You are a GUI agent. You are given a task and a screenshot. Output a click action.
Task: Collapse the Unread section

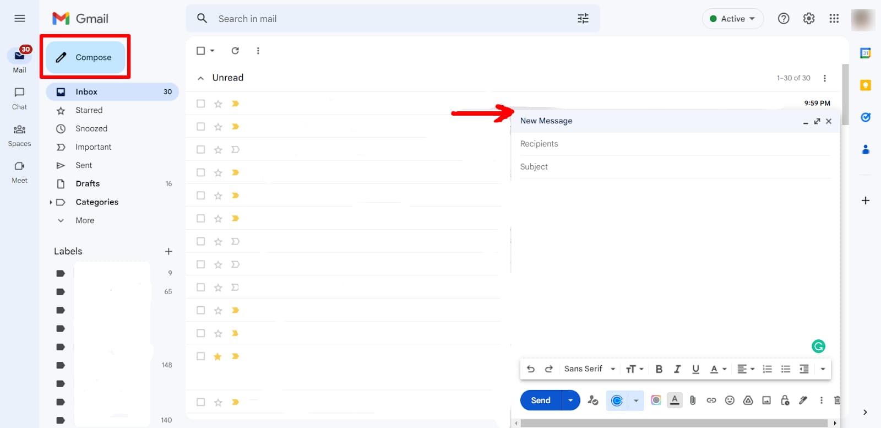200,78
